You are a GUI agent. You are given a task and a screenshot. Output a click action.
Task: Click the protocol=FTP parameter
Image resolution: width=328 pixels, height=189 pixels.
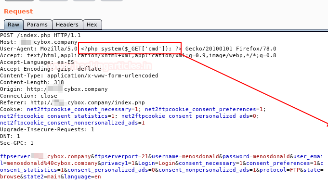tap(280, 170)
